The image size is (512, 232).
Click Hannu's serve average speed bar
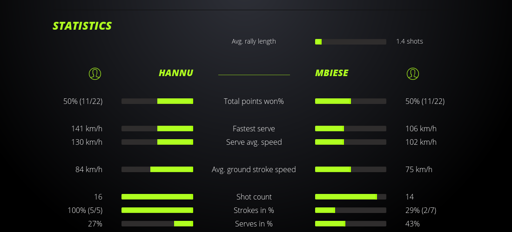[157, 142]
